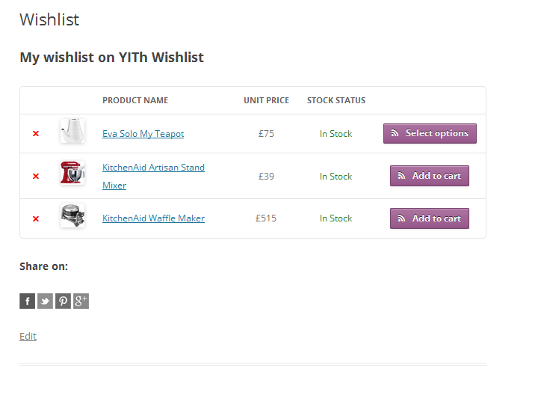Share wishlist on Facebook
535x398 pixels.
[x=27, y=301]
